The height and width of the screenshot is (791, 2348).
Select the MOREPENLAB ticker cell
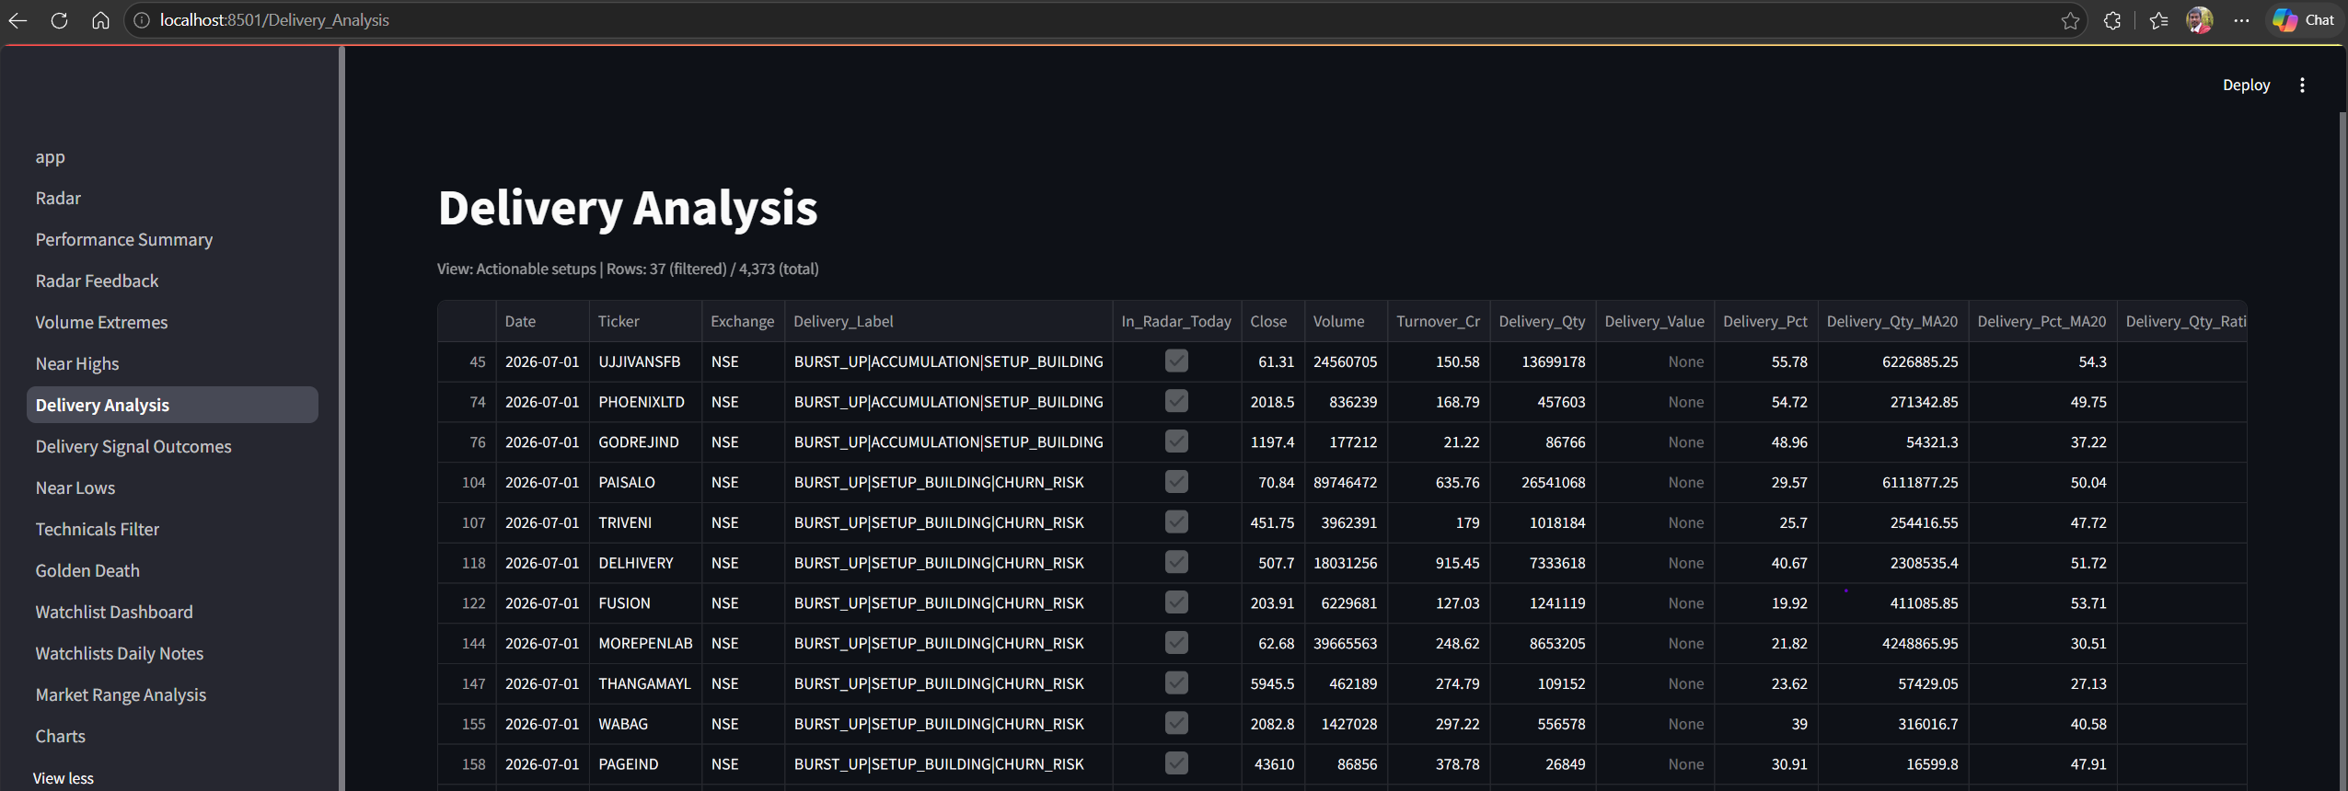tap(645, 644)
